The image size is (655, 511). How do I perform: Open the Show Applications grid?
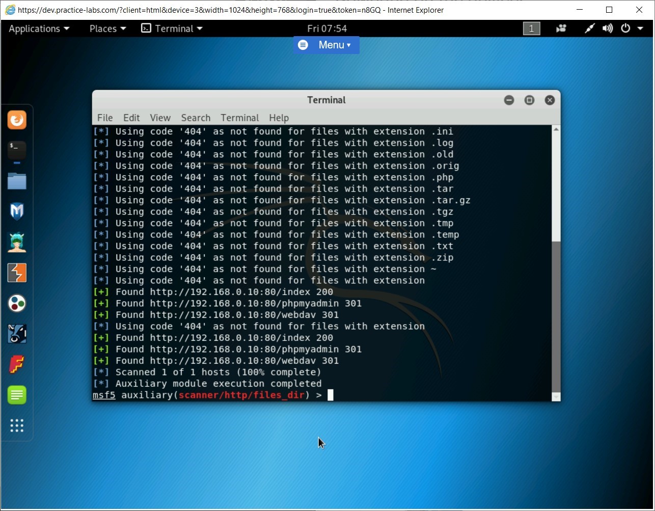click(x=17, y=426)
